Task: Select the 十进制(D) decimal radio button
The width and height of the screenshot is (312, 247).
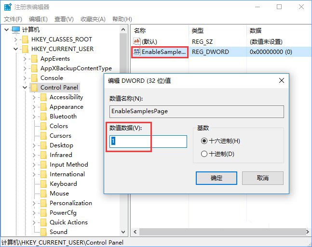Action: tap(204, 154)
